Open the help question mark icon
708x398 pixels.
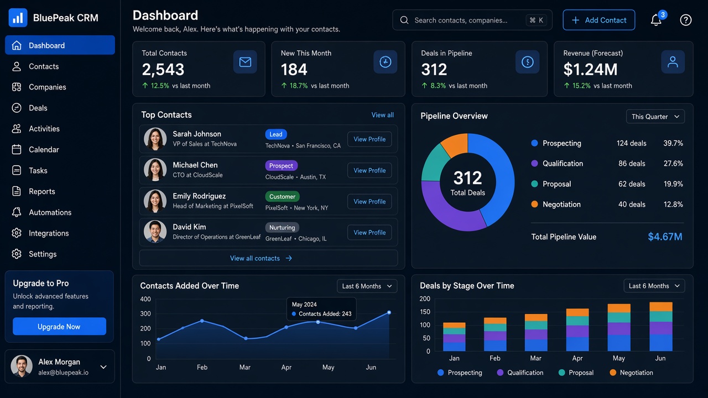pos(686,20)
